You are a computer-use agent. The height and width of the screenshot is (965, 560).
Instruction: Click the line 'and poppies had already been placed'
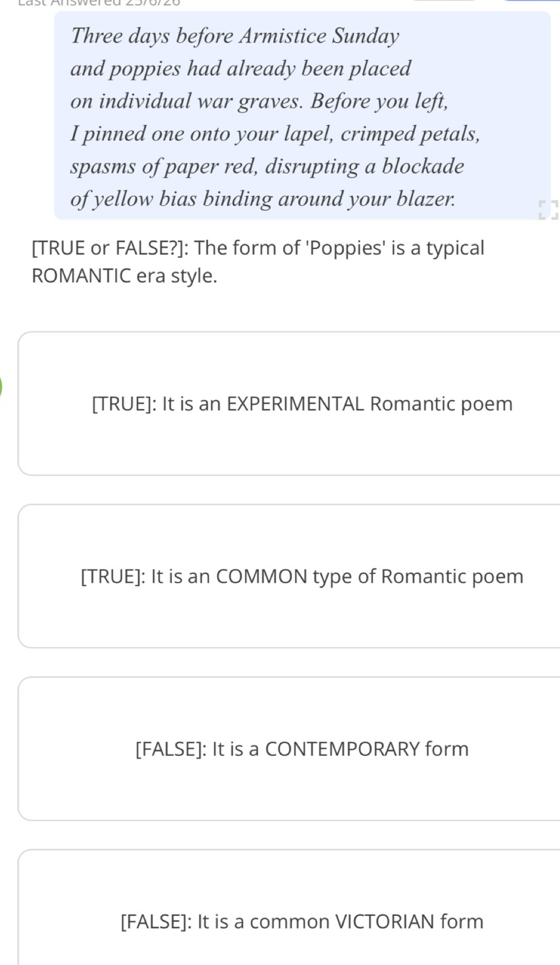coord(241,69)
